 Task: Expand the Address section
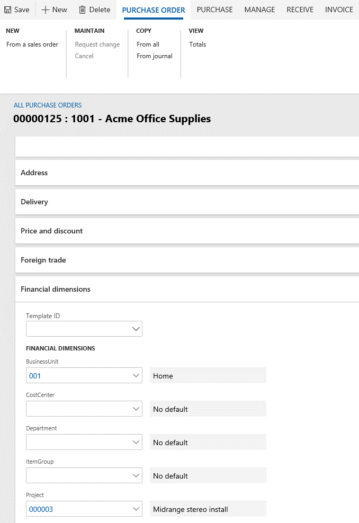point(187,173)
